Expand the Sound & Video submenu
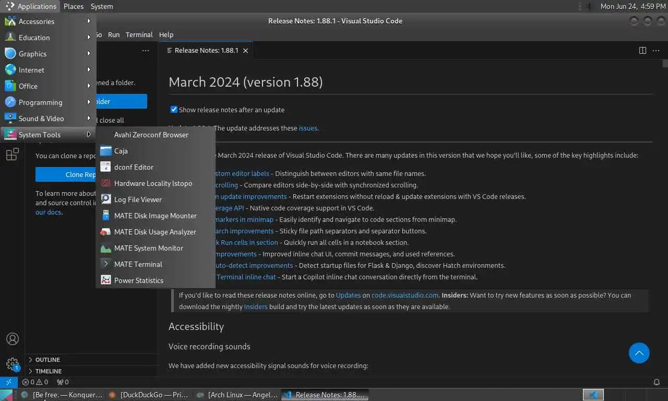Viewport: 668px width, 401px height. pyautogui.click(x=48, y=119)
